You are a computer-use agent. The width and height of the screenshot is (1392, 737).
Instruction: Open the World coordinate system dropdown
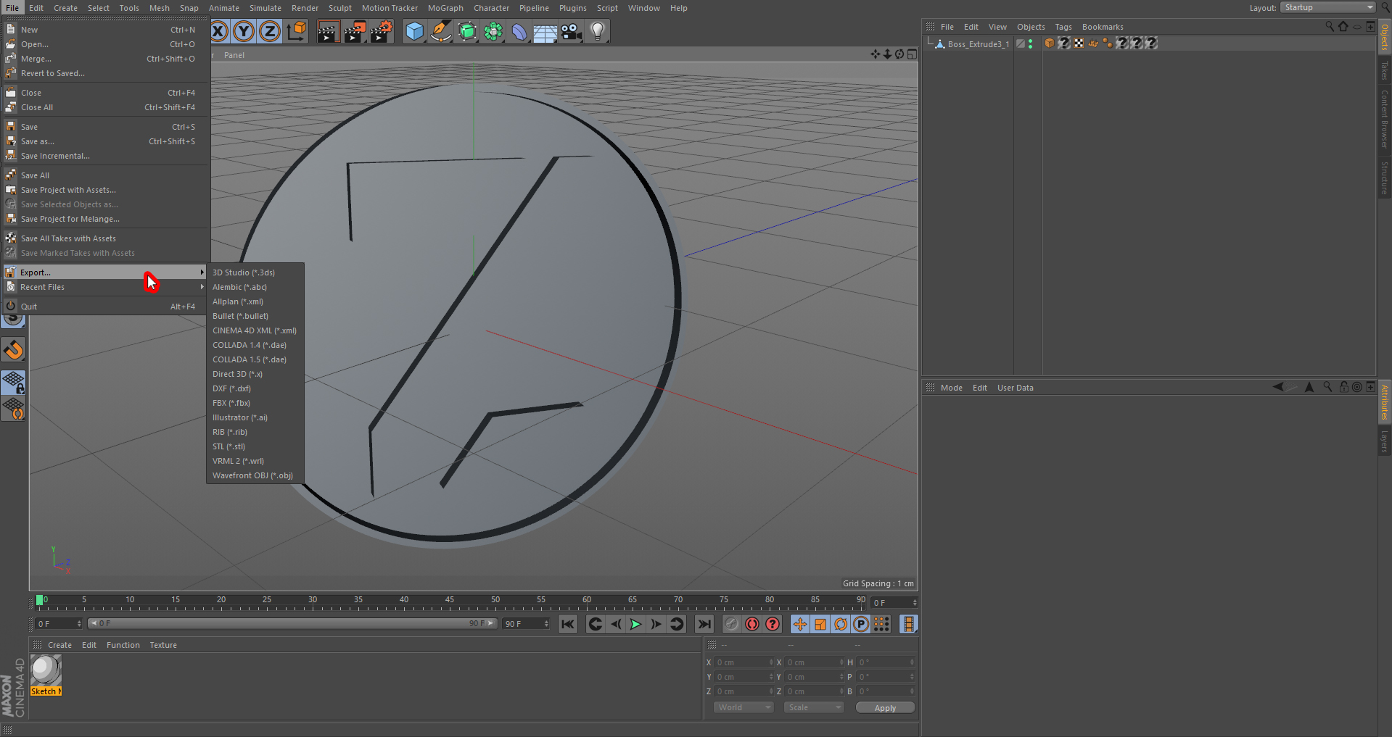[743, 707]
